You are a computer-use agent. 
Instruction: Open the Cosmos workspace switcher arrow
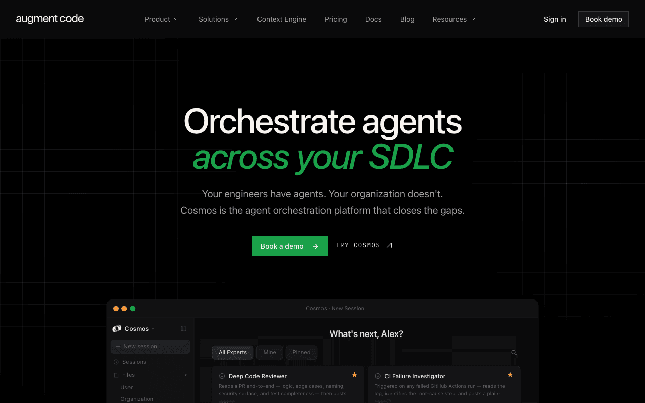point(153,329)
